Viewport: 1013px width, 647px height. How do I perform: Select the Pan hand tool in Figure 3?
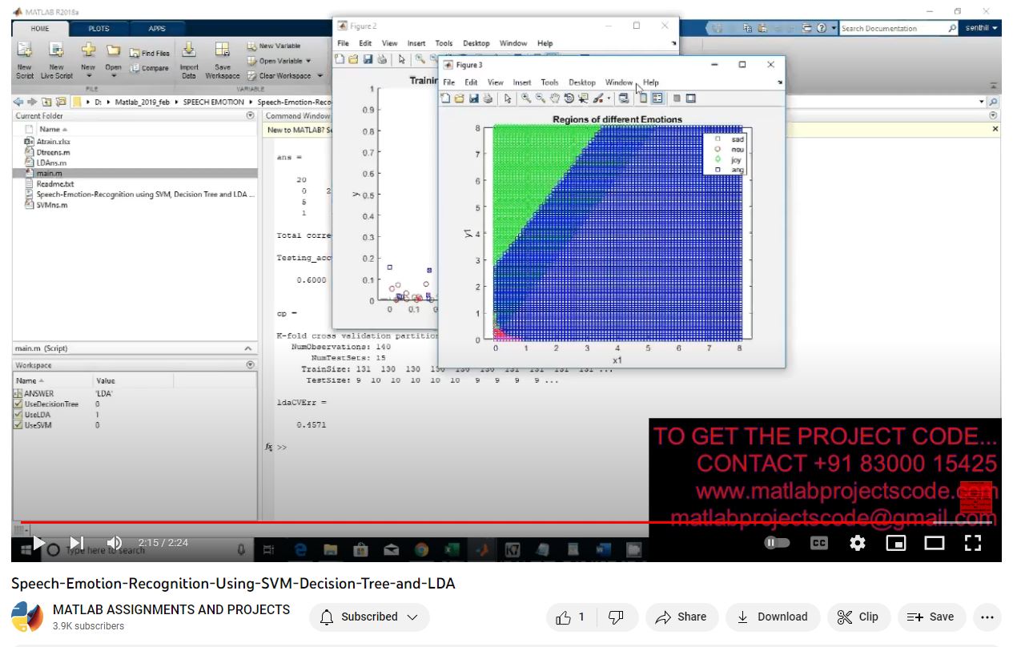(x=554, y=98)
